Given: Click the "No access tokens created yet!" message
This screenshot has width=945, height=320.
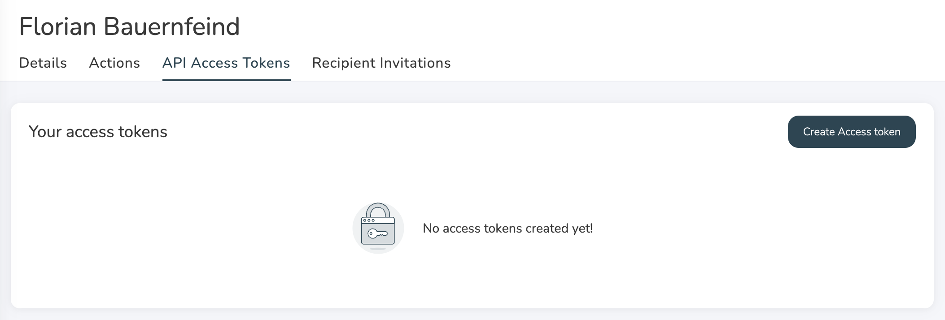Looking at the screenshot, I should click(507, 229).
